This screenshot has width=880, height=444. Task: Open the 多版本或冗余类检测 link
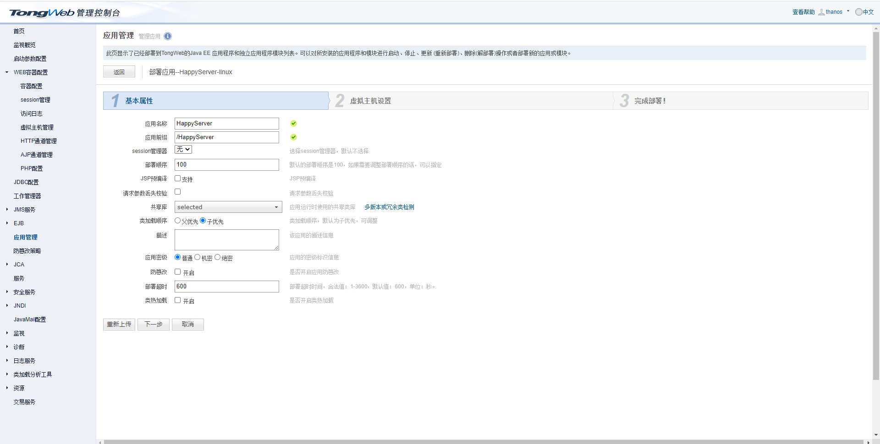389,207
